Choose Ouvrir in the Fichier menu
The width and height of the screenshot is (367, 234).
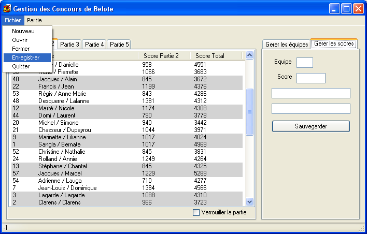click(20, 40)
